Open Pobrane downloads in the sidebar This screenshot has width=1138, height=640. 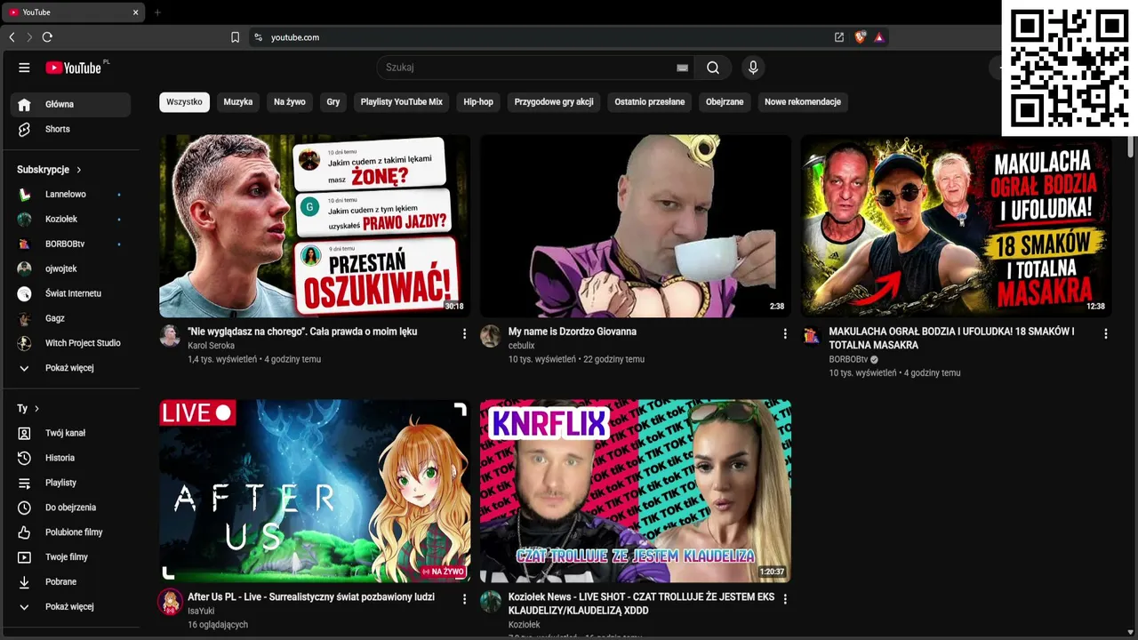click(x=70, y=583)
